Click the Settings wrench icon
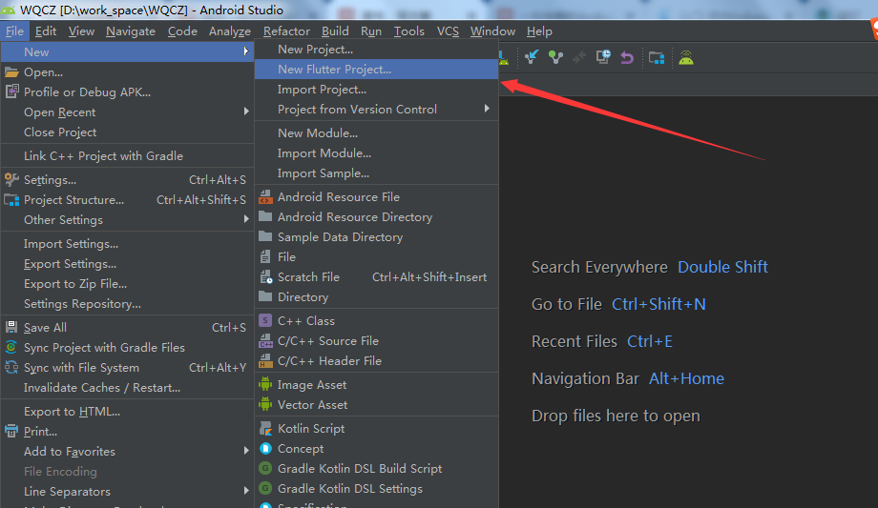Image resolution: width=878 pixels, height=508 pixels. click(11, 179)
